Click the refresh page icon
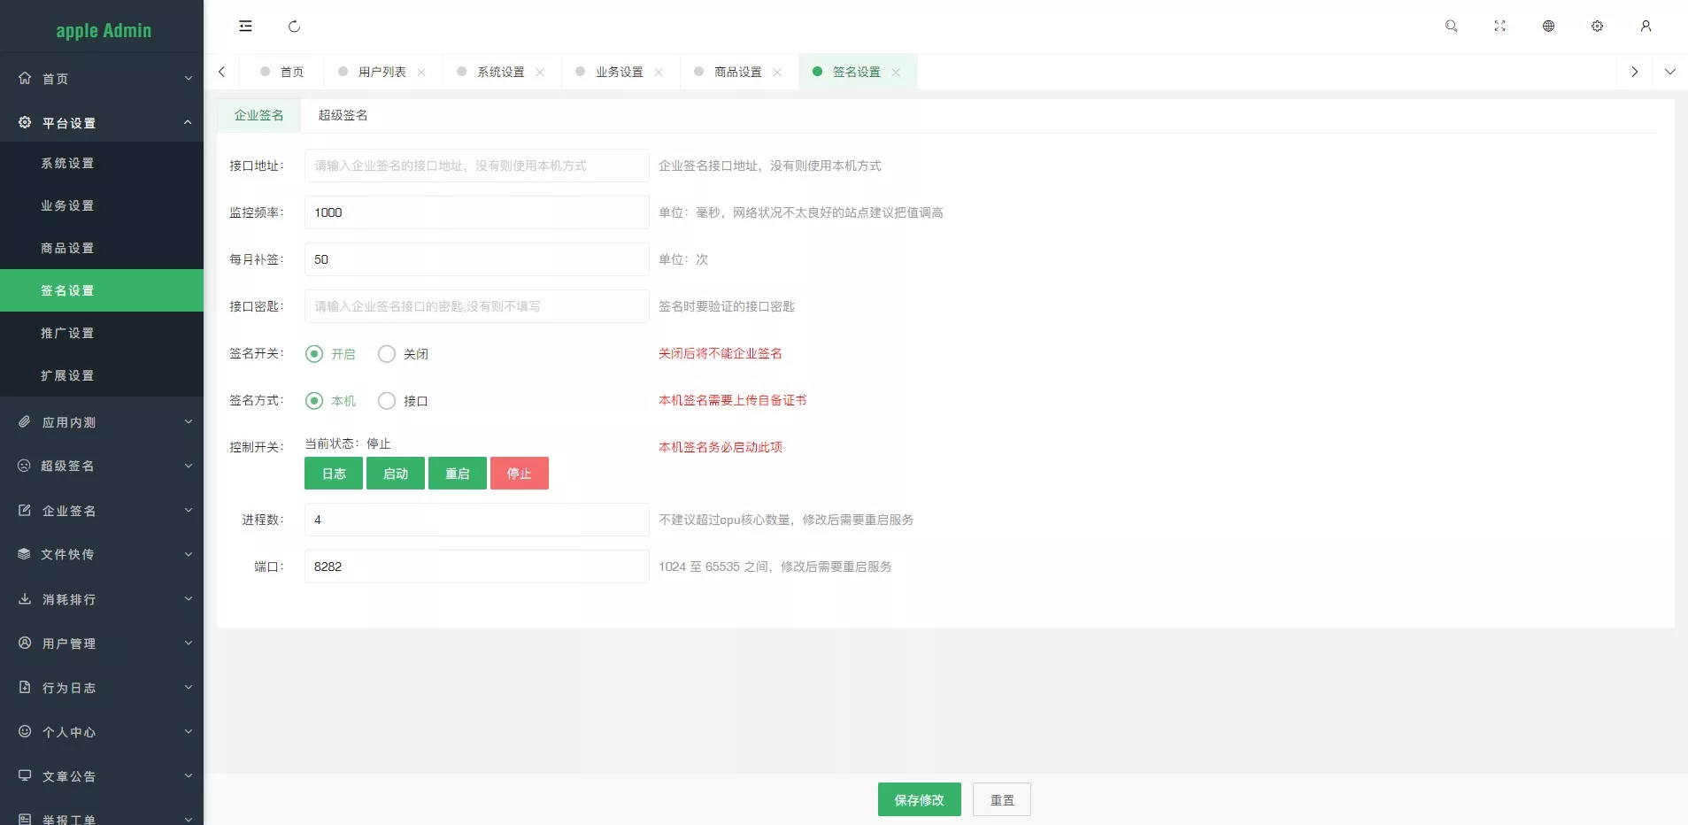 (294, 27)
